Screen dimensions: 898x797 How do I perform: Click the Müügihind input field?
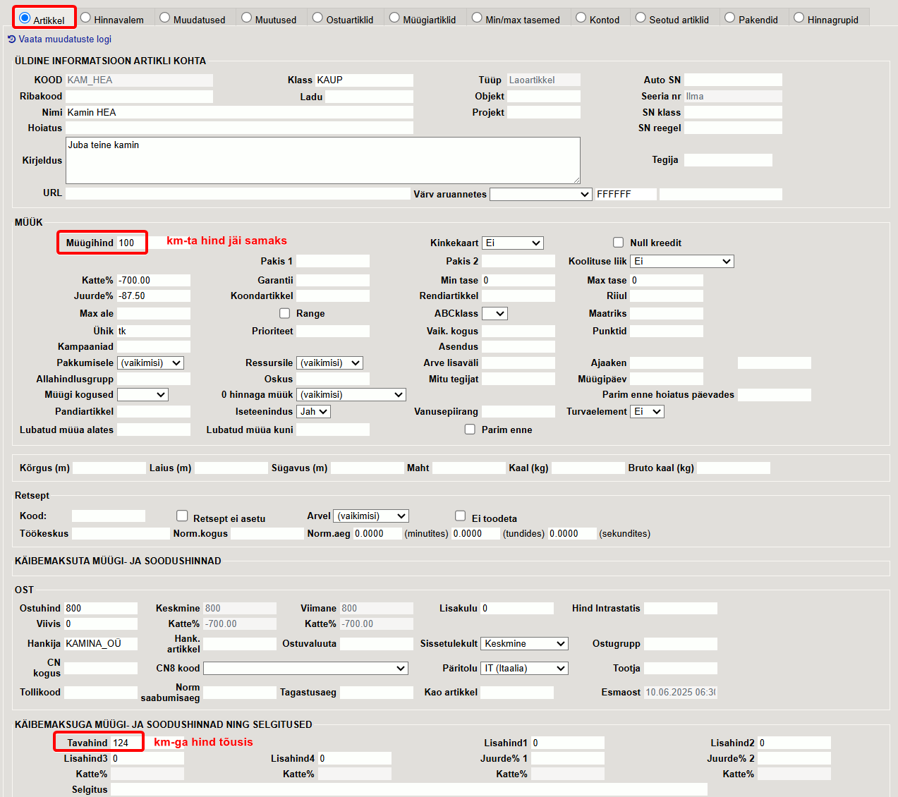[131, 243]
